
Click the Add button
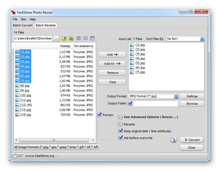click(112, 54)
